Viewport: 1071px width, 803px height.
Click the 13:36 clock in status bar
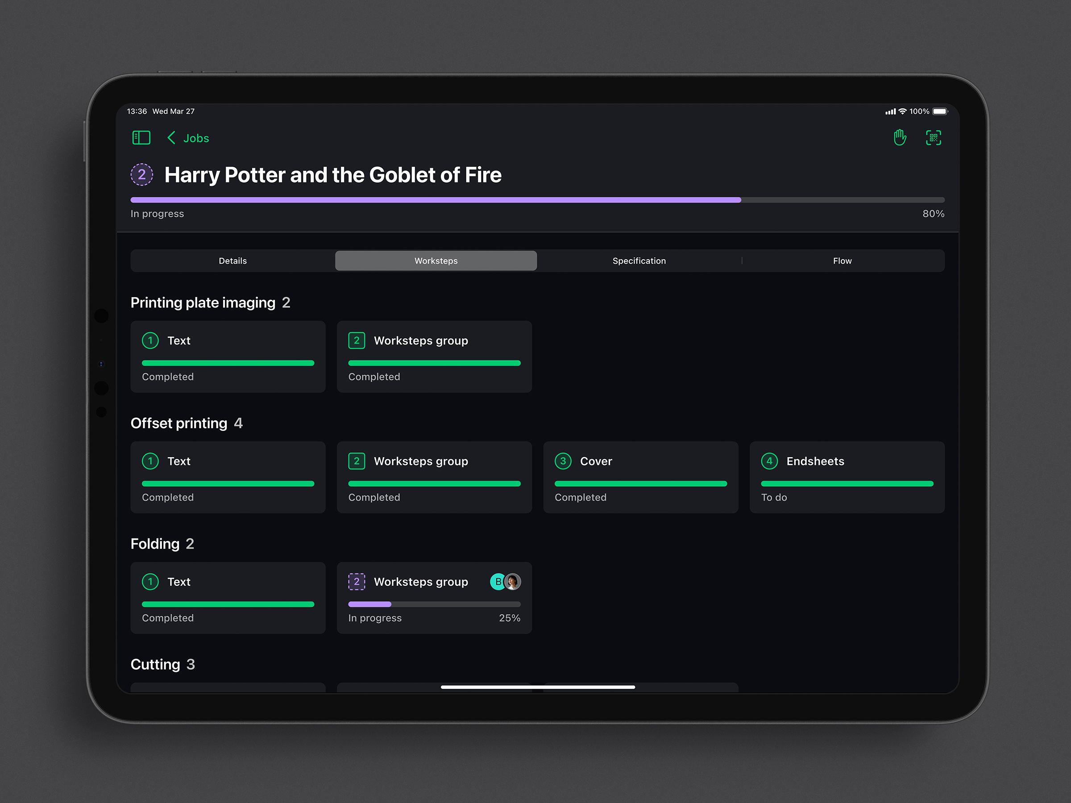pyautogui.click(x=137, y=112)
